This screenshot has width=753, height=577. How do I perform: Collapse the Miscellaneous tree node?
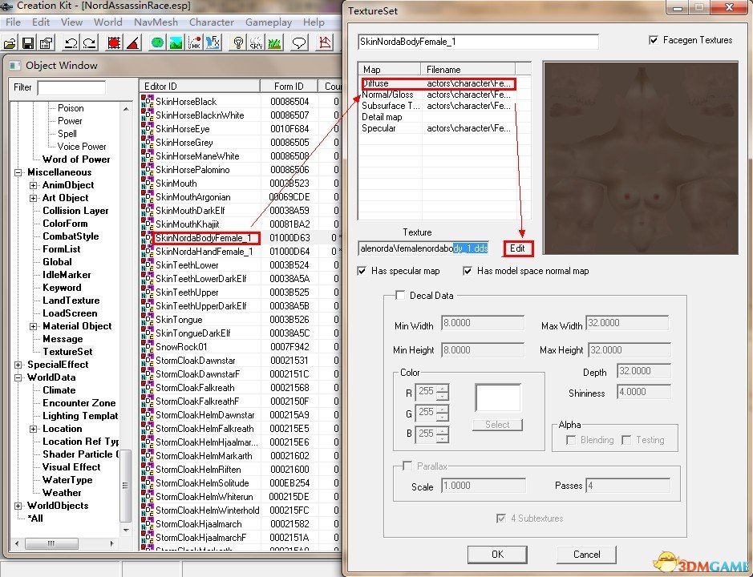point(18,172)
